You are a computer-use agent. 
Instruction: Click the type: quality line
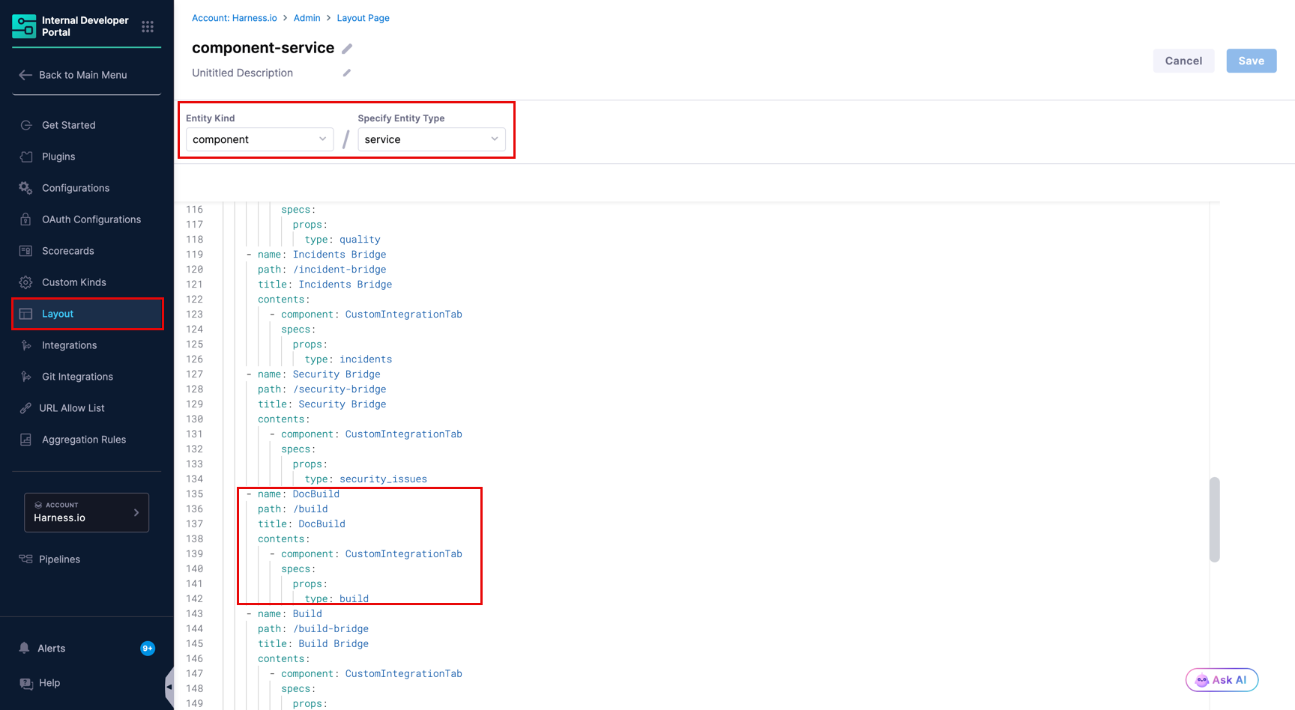click(x=342, y=239)
